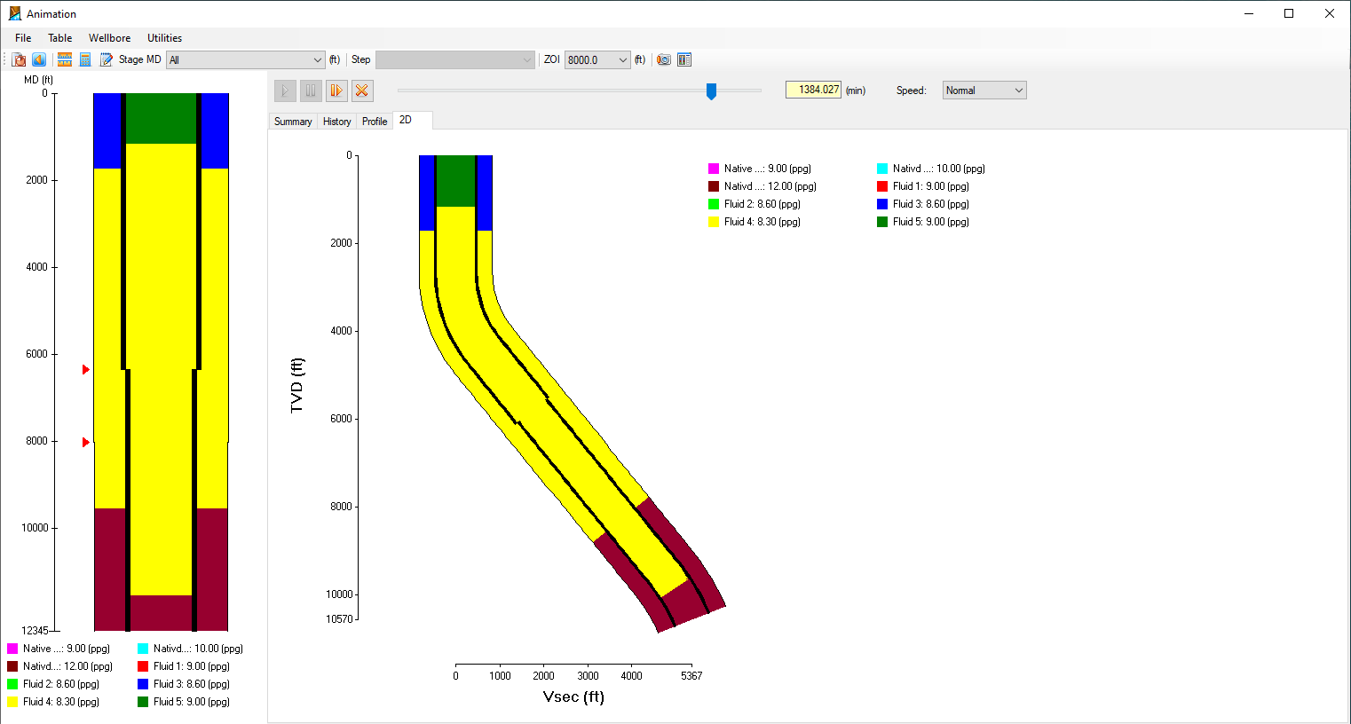The width and height of the screenshot is (1351, 724).
Task: Click the first clipboard icon in the toolbar
Action: click(x=19, y=59)
